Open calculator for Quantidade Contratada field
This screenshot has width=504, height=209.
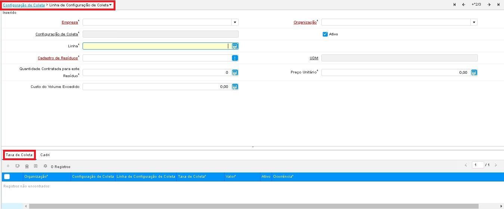click(235, 73)
